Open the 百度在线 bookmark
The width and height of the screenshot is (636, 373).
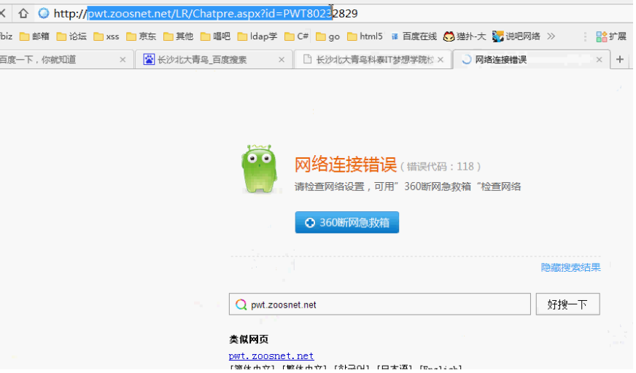tap(414, 36)
